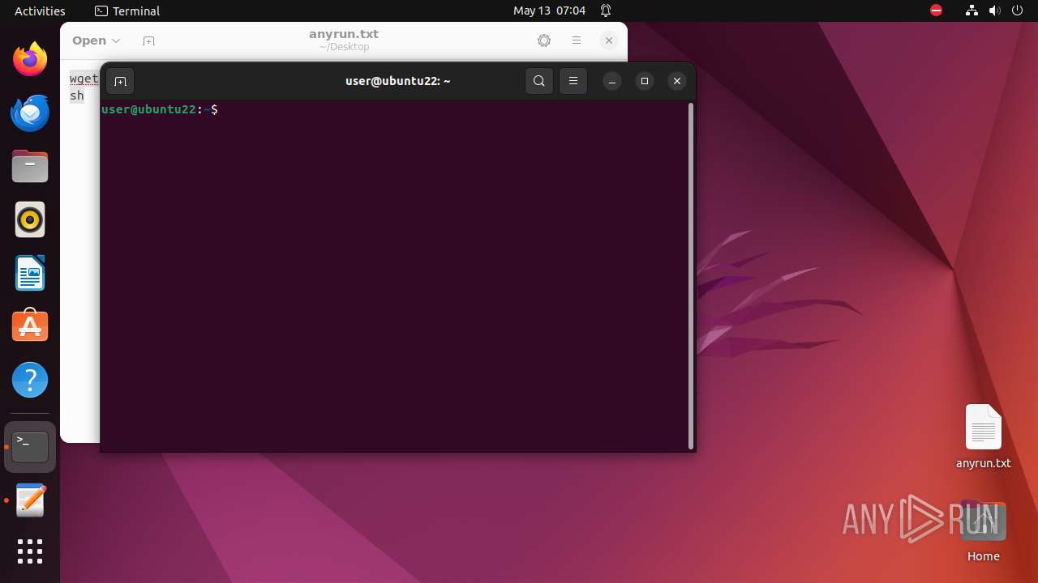Open text editor hamburger menu

577,40
